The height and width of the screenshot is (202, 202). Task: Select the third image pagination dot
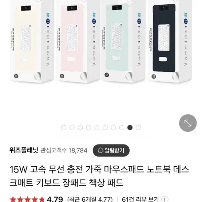80,127
